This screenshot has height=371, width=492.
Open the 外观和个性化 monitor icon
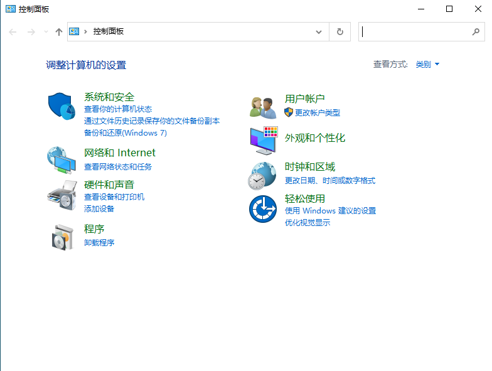pyautogui.click(x=263, y=140)
